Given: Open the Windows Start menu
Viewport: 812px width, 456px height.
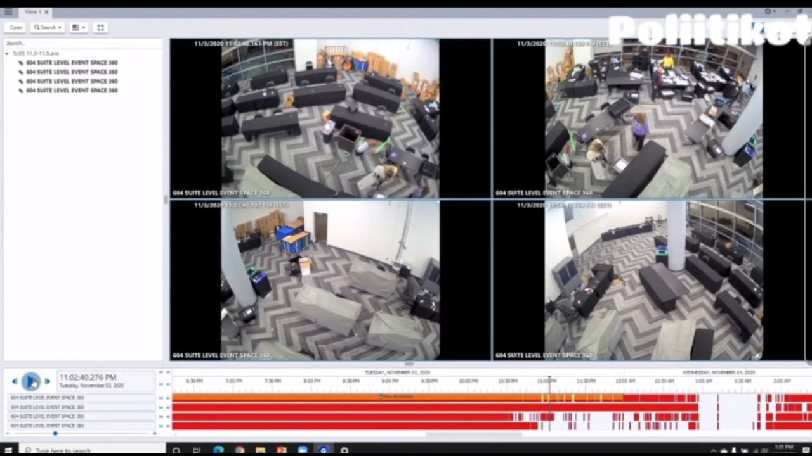Looking at the screenshot, I should click(x=8, y=450).
